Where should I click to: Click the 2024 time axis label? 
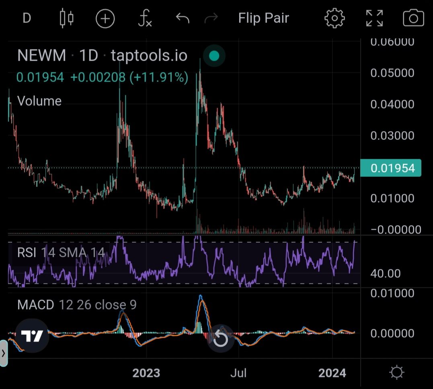pyautogui.click(x=332, y=373)
